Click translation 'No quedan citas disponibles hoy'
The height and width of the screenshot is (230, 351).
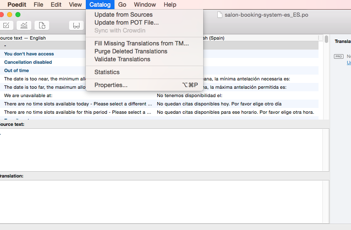coord(219,104)
